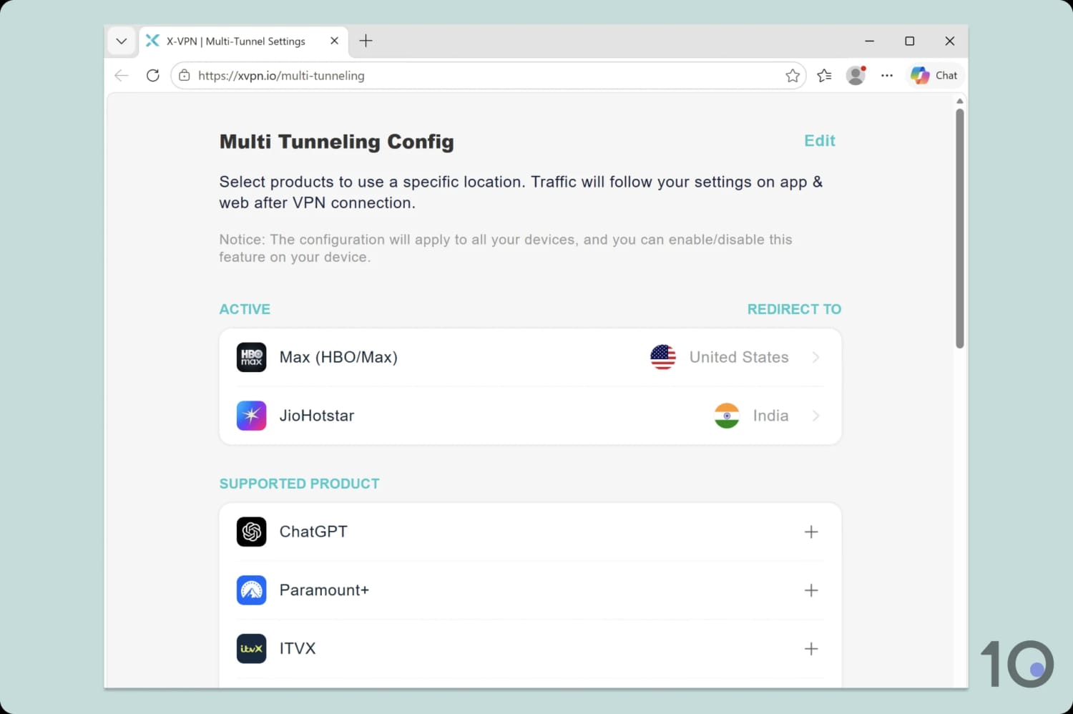1073x714 pixels.
Task: Bookmark page with the star icon
Action: click(793, 75)
